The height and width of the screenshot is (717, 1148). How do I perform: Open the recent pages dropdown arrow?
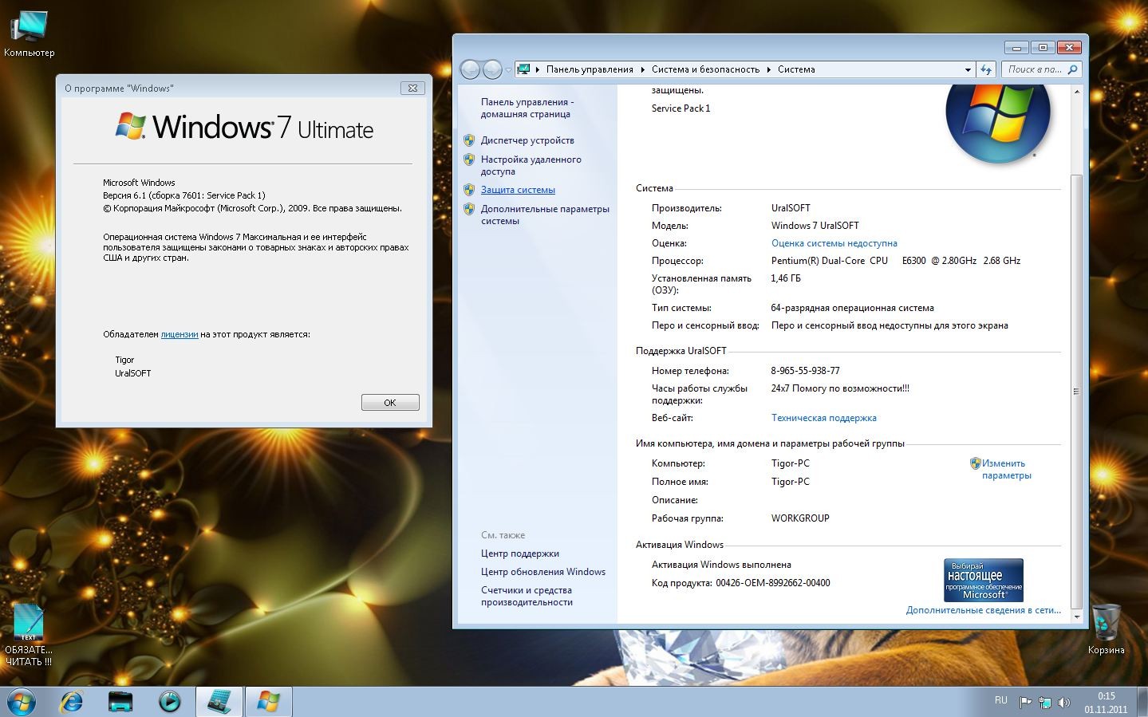pyautogui.click(x=508, y=69)
